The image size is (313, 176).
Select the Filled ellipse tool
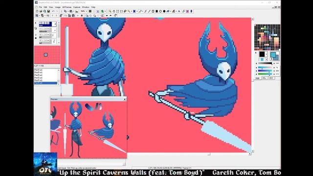164,11
